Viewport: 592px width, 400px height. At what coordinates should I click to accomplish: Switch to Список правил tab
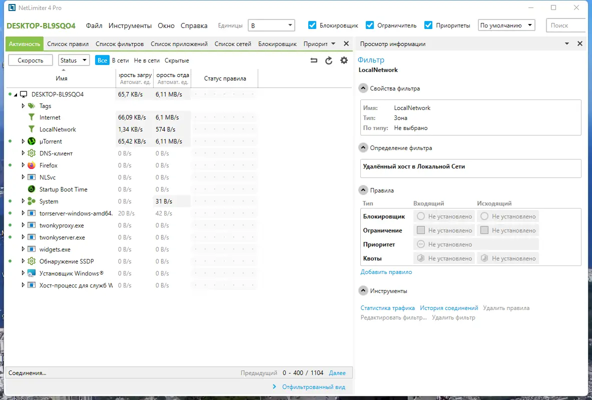pos(68,44)
